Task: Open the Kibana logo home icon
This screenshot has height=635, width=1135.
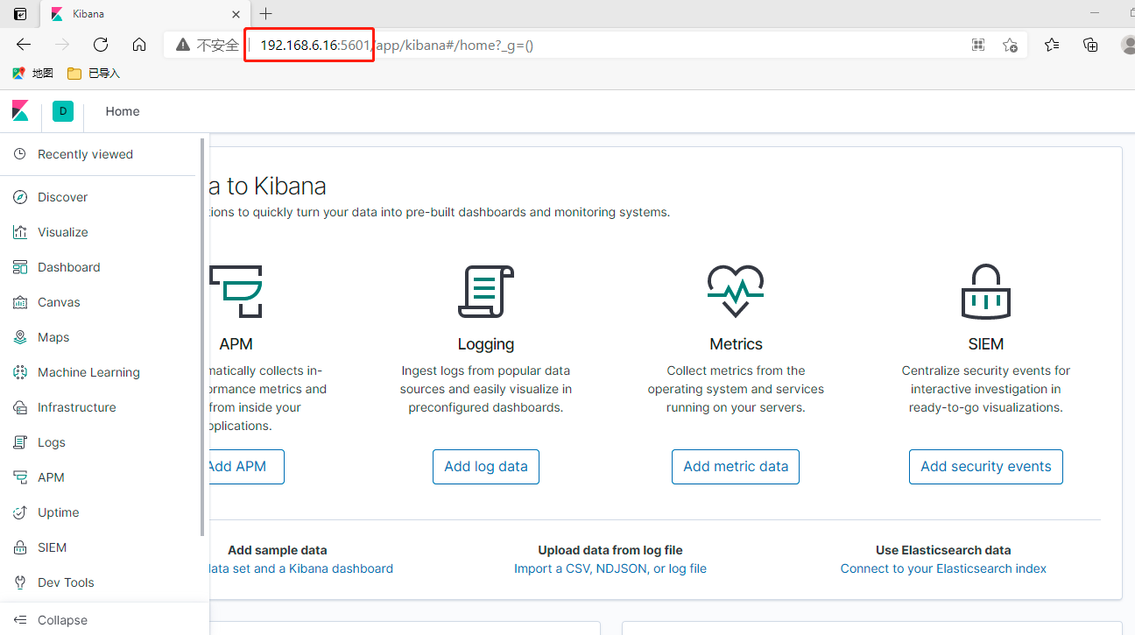Action: (x=20, y=111)
